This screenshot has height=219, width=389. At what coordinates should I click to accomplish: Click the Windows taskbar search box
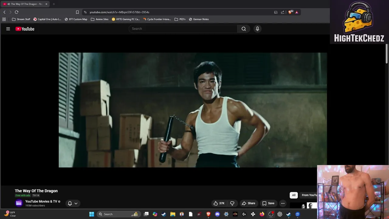119,214
